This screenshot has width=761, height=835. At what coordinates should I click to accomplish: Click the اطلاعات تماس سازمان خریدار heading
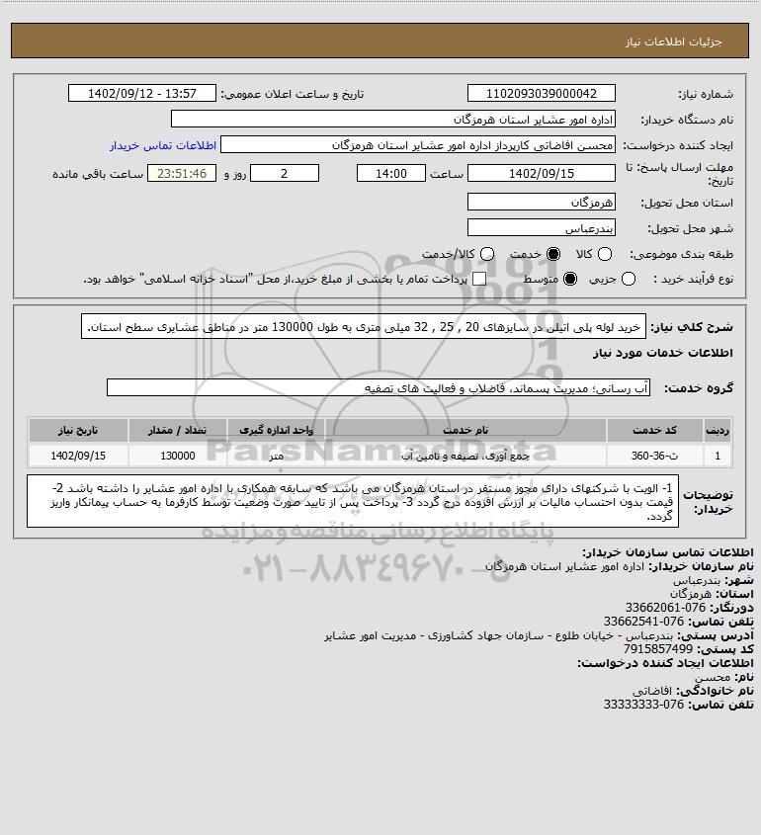668,552
